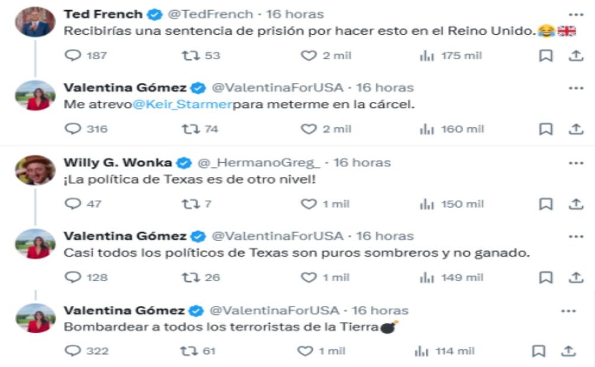Share Valentina's tweet about Texas politicians
The width and height of the screenshot is (595, 367).
(575, 277)
